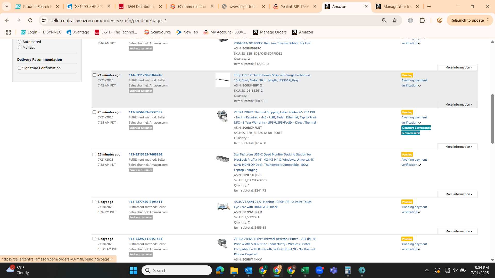
Task: Select order 112-9515255-7668256 checkbox
Action: pos(94,154)
